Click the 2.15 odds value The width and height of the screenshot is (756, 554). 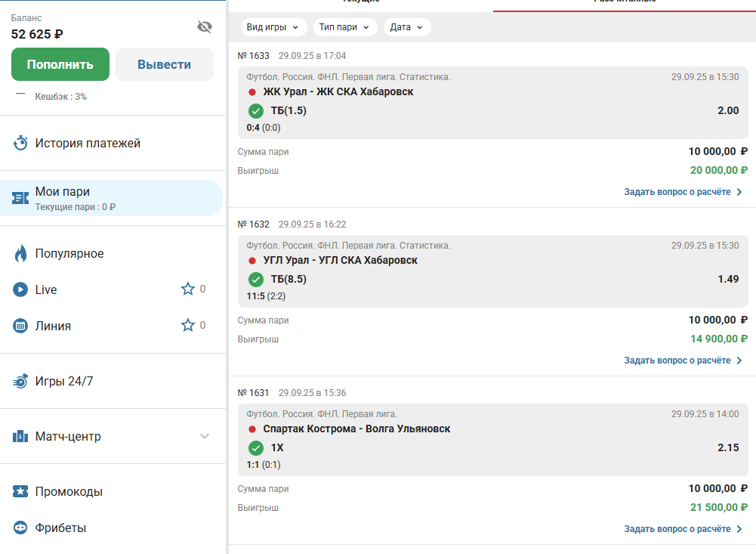728,447
